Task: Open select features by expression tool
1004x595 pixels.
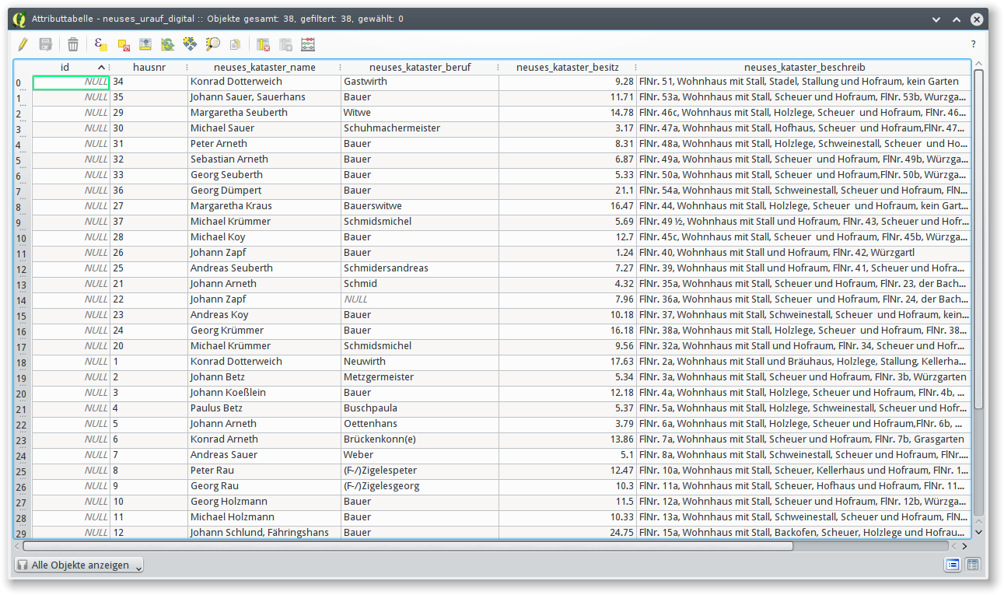Action: [x=101, y=44]
